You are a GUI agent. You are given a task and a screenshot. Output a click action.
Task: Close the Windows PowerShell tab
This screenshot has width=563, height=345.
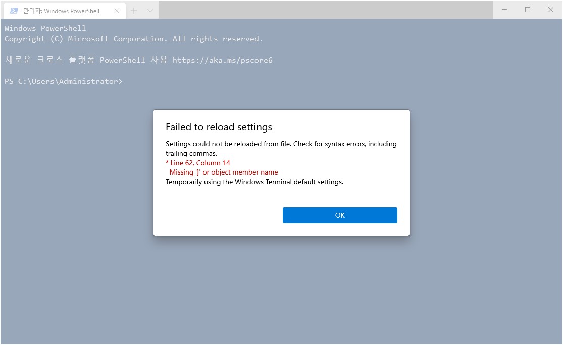pyautogui.click(x=117, y=11)
